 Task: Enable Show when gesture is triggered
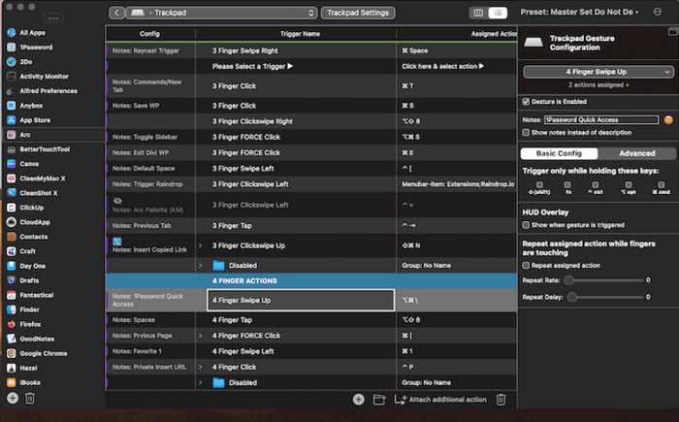point(526,225)
